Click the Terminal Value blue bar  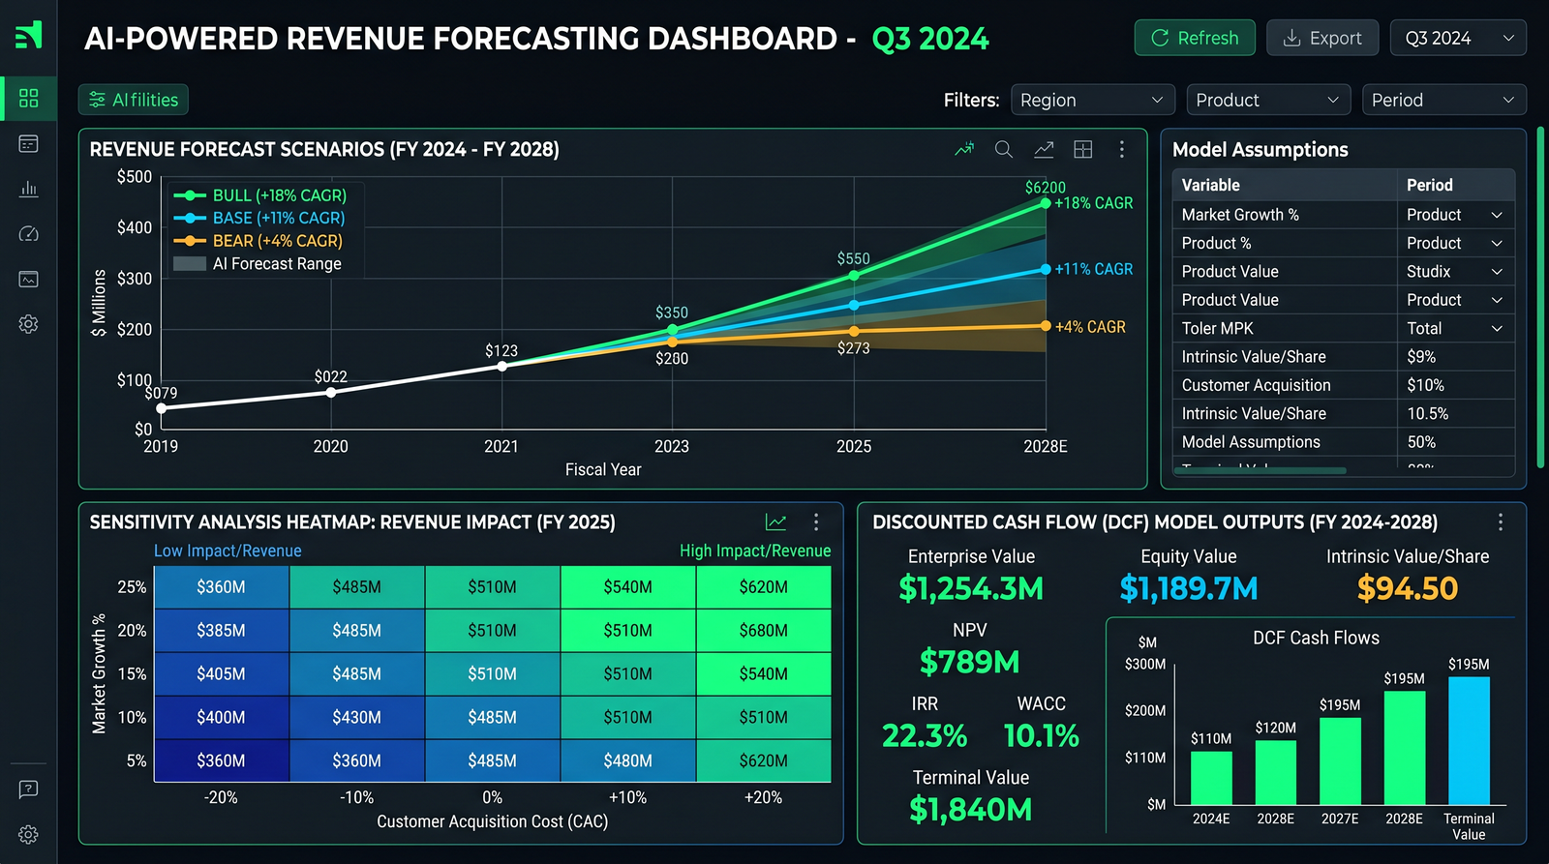tap(1469, 741)
